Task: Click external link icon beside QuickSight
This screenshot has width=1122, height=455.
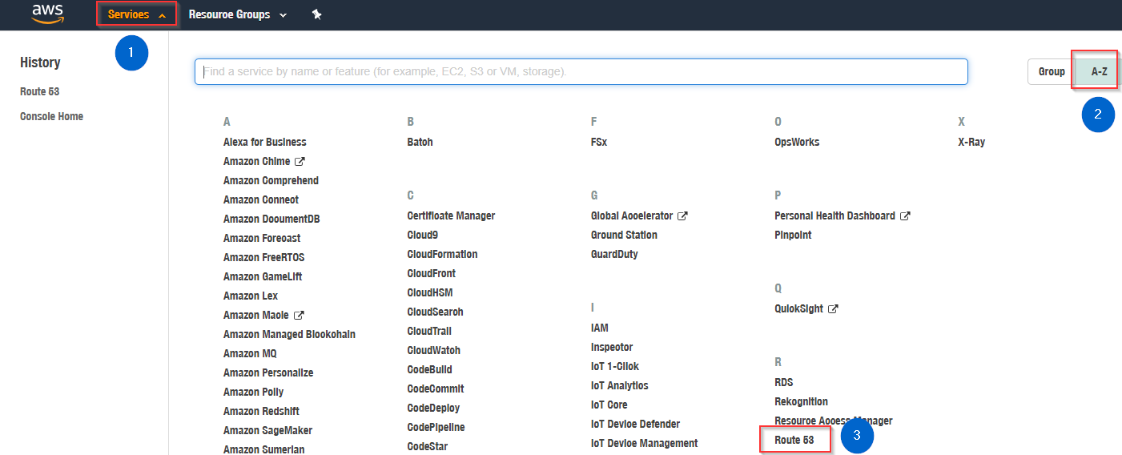Action: pyautogui.click(x=833, y=308)
